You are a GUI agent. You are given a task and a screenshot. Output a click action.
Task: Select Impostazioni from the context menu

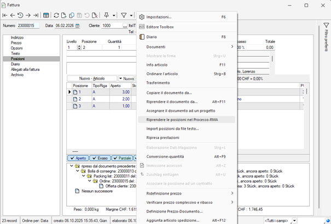pyautogui.click(x=159, y=17)
